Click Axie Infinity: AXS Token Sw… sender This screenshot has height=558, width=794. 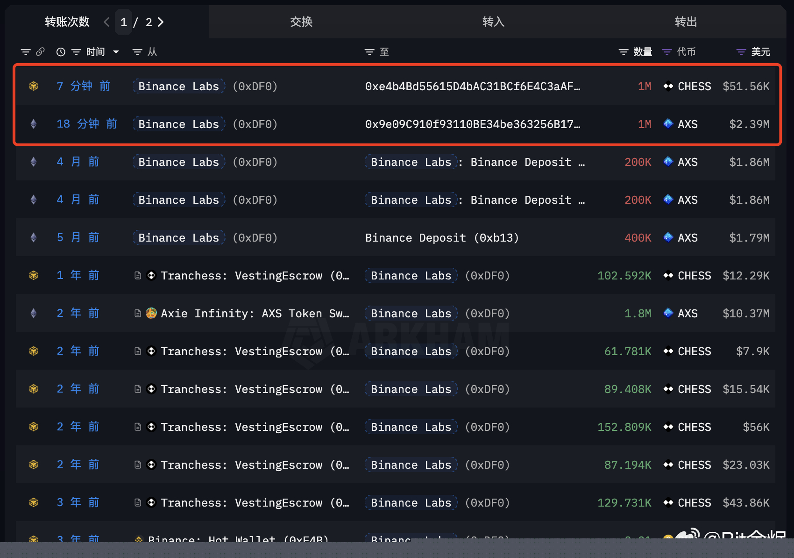pyautogui.click(x=255, y=314)
